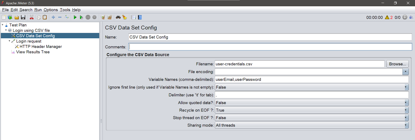The height and width of the screenshot is (140, 415).
Task: Click Start no pauses icon
Action: click(81, 17)
